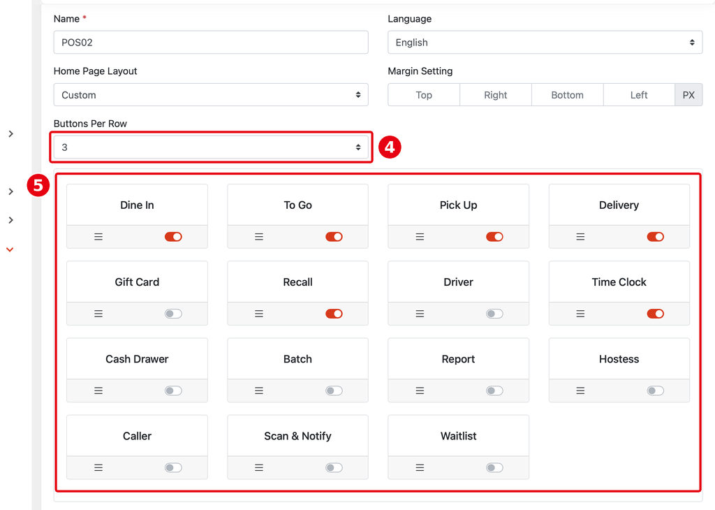The width and height of the screenshot is (715, 510).
Task: Disable the Dine In toggle
Action: point(173,237)
